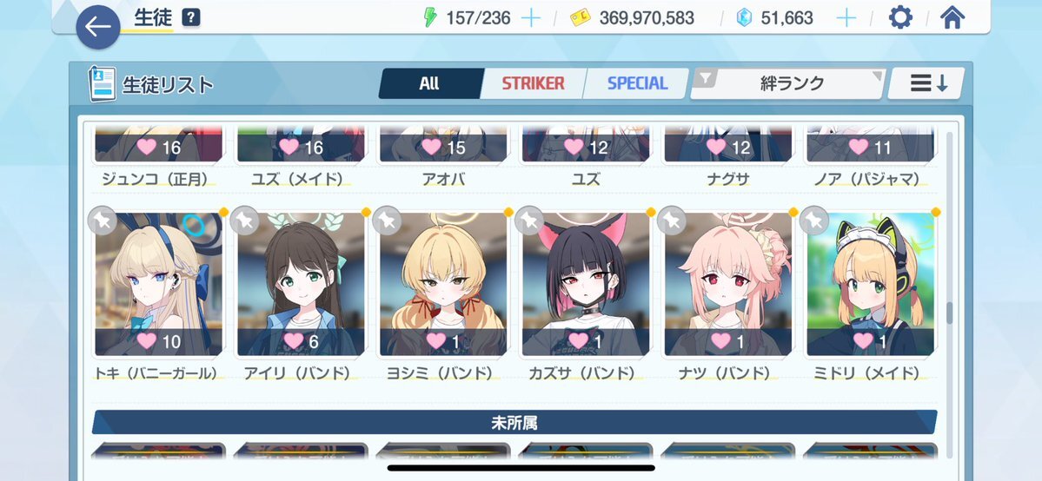1042x481 pixels.
Task: Toggle the pin on アイリ（バンド）
Action: pyautogui.click(x=244, y=221)
